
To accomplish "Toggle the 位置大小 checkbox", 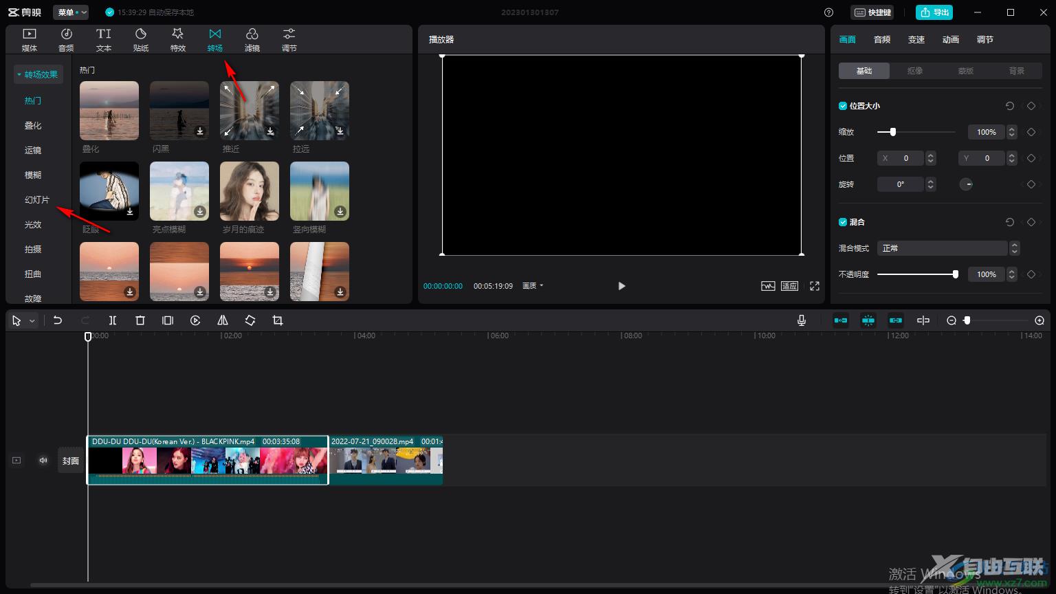I will [x=843, y=106].
